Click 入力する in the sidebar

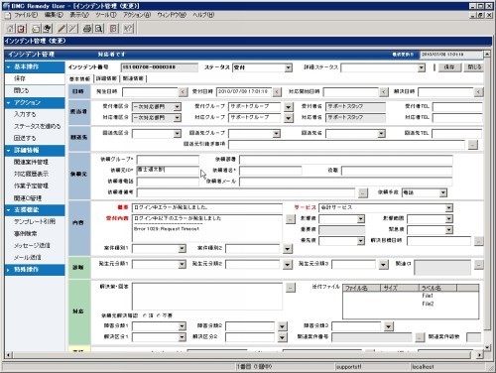(x=25, y=114)
